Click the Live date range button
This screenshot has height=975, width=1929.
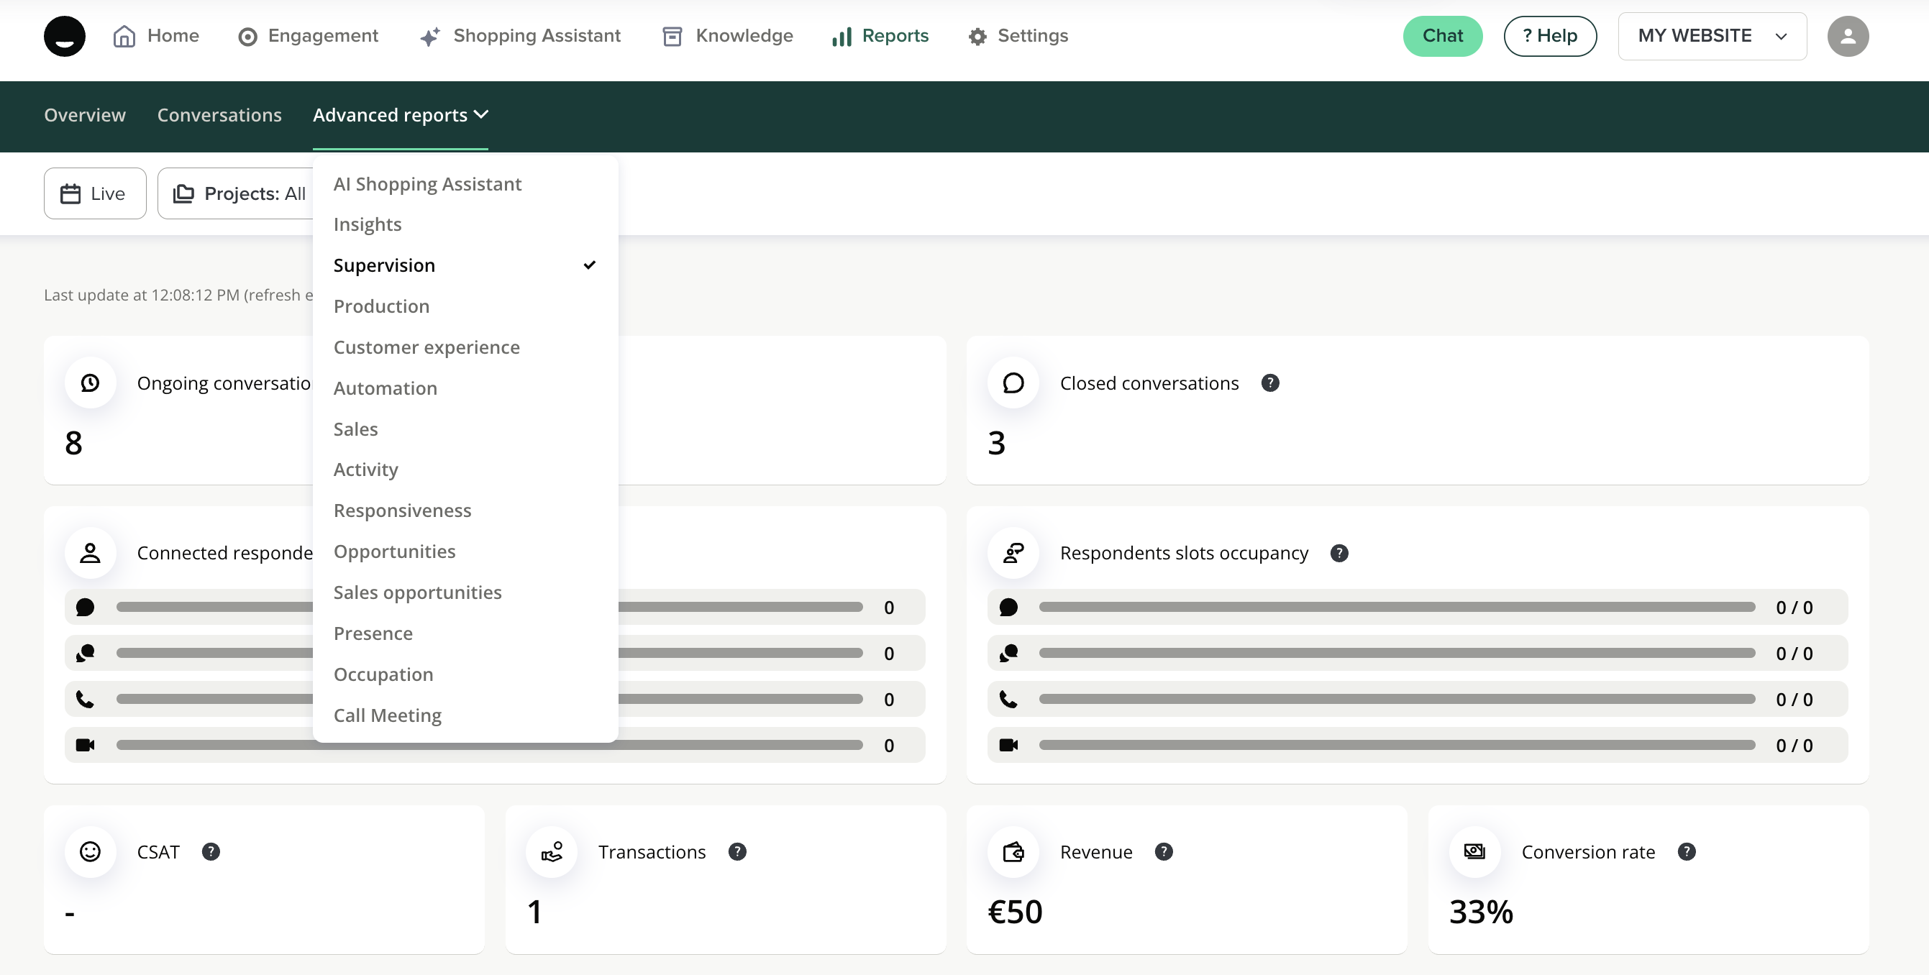click(94, 194)
